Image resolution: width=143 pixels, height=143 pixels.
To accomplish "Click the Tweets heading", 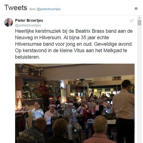I will (x=16, y=8).
